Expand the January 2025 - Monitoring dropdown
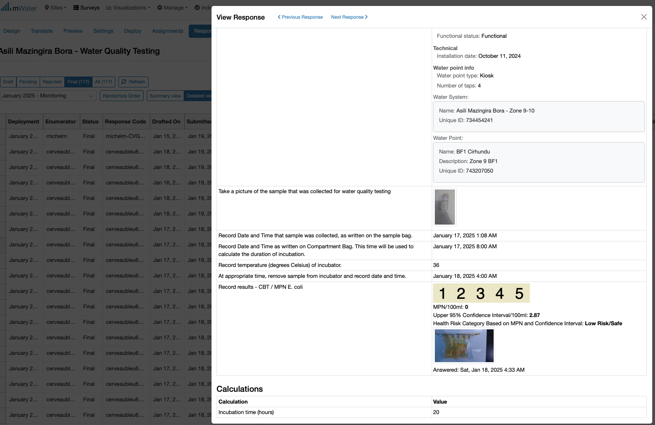Image resolution: width=655 pixels, height=425 pixels. pos(48,96)
